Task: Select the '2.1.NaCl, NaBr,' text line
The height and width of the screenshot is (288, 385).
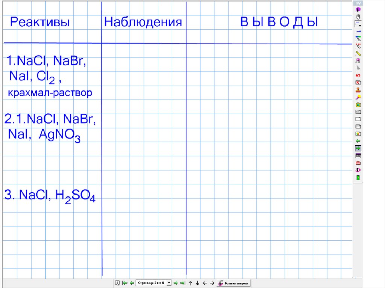Action: 50,119
